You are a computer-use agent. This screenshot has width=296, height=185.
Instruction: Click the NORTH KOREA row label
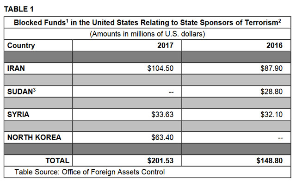pyautogui.click(x=34, y=137)
